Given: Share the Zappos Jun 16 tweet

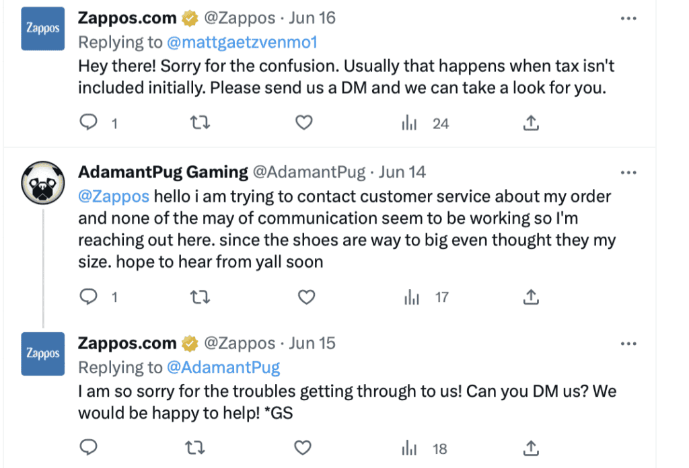Looking at the screenshot, I should point(531,123).
